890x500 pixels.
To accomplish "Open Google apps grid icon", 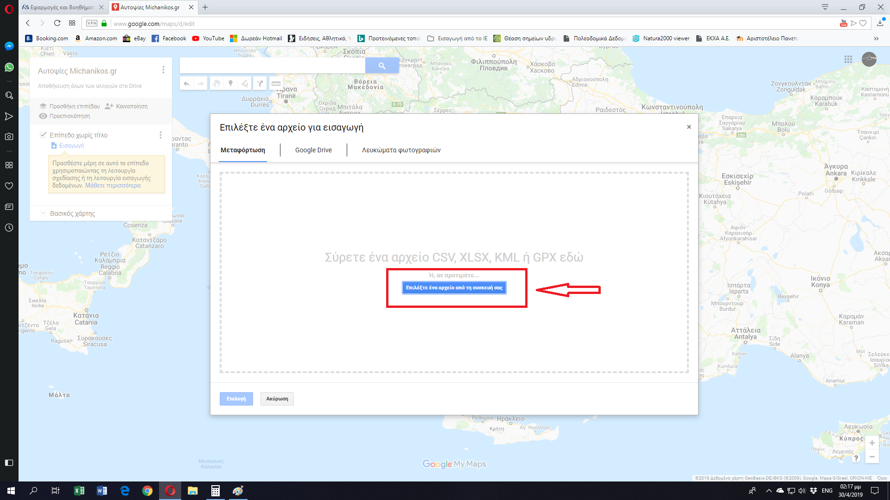I will click(848, 59).
